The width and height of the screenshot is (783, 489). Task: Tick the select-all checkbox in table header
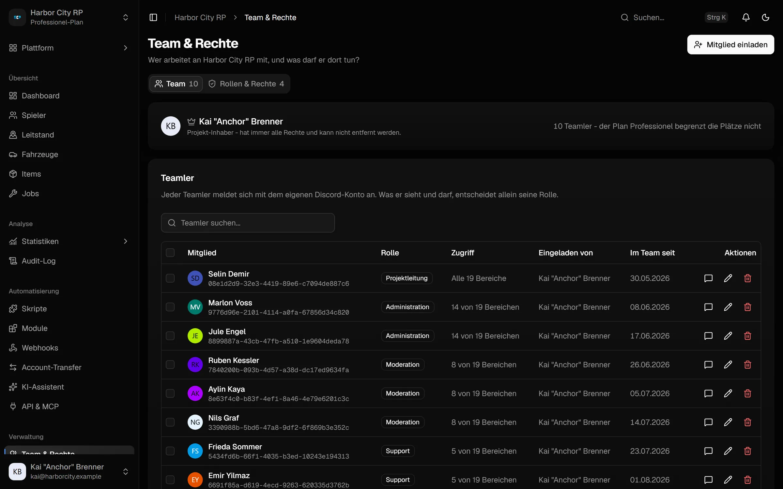[x=170, y=253]
